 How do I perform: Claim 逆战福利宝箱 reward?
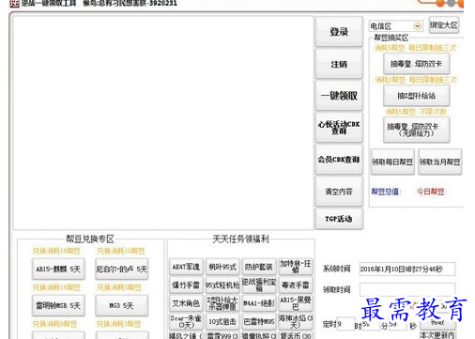[x=259, y=285]
